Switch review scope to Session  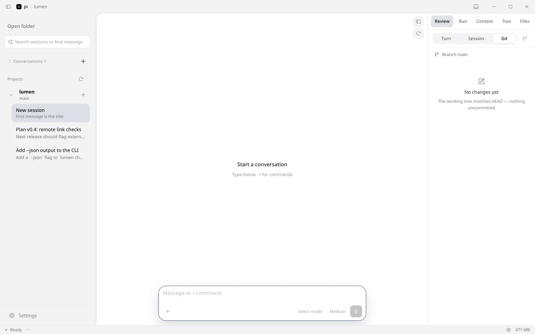pyautogui.click(x=476, y=39)
